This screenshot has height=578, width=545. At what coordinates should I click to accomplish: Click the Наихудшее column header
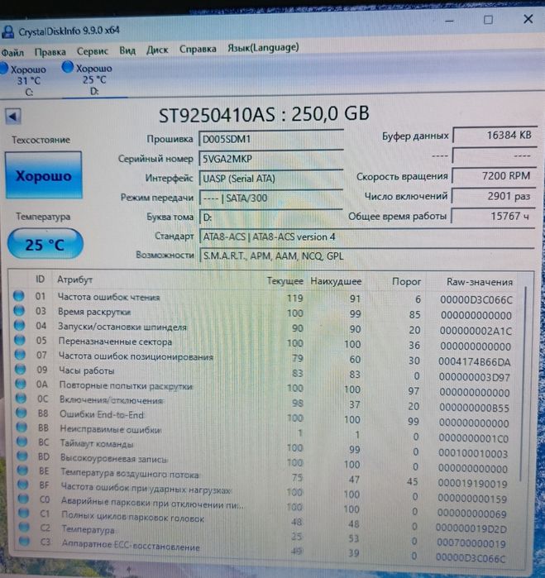pos(336,281)
